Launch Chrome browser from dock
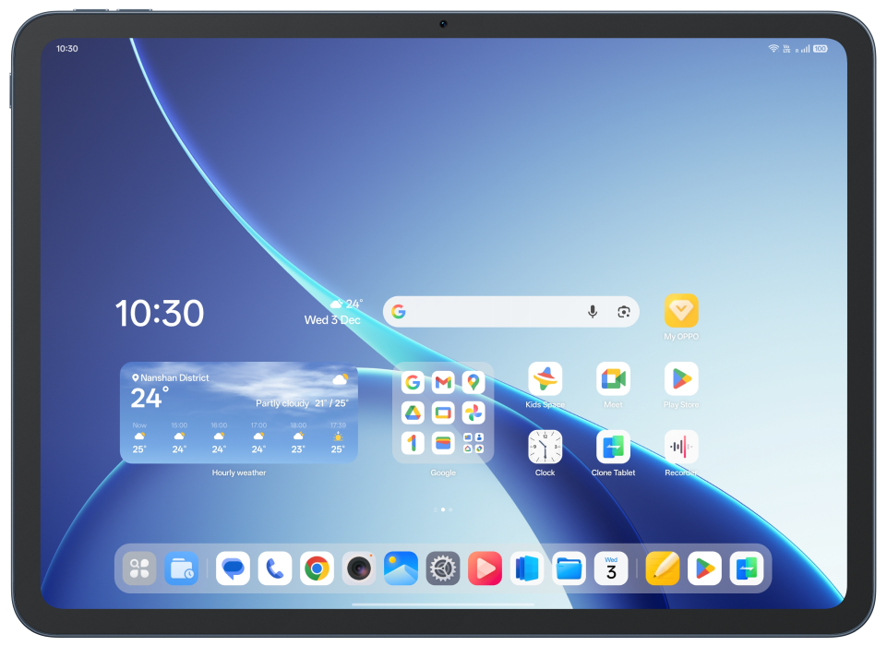 click(317, 568)
